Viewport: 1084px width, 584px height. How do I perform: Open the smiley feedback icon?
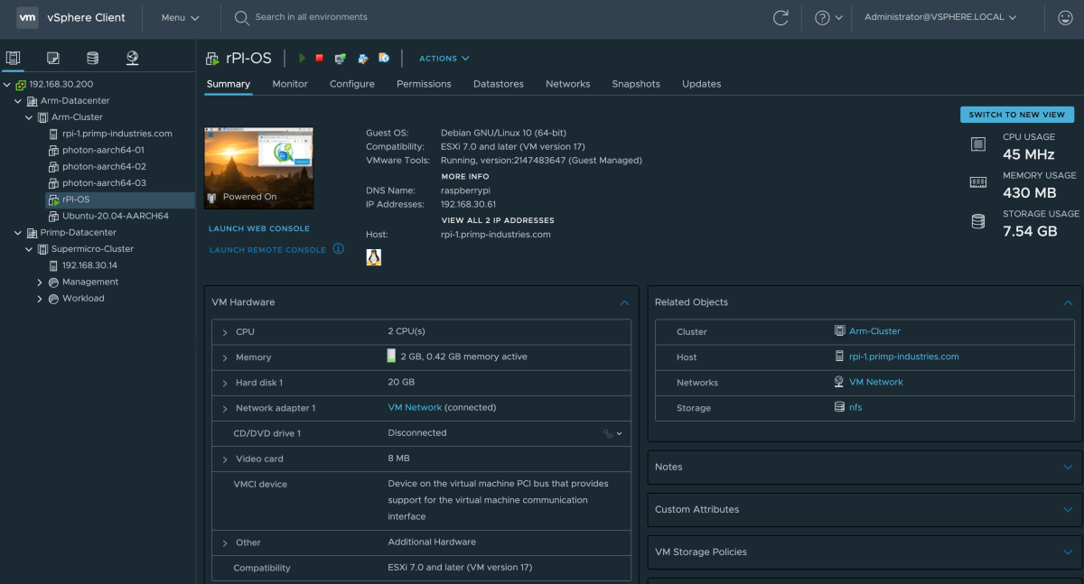pyautogui.click(x=1064, y=18)
